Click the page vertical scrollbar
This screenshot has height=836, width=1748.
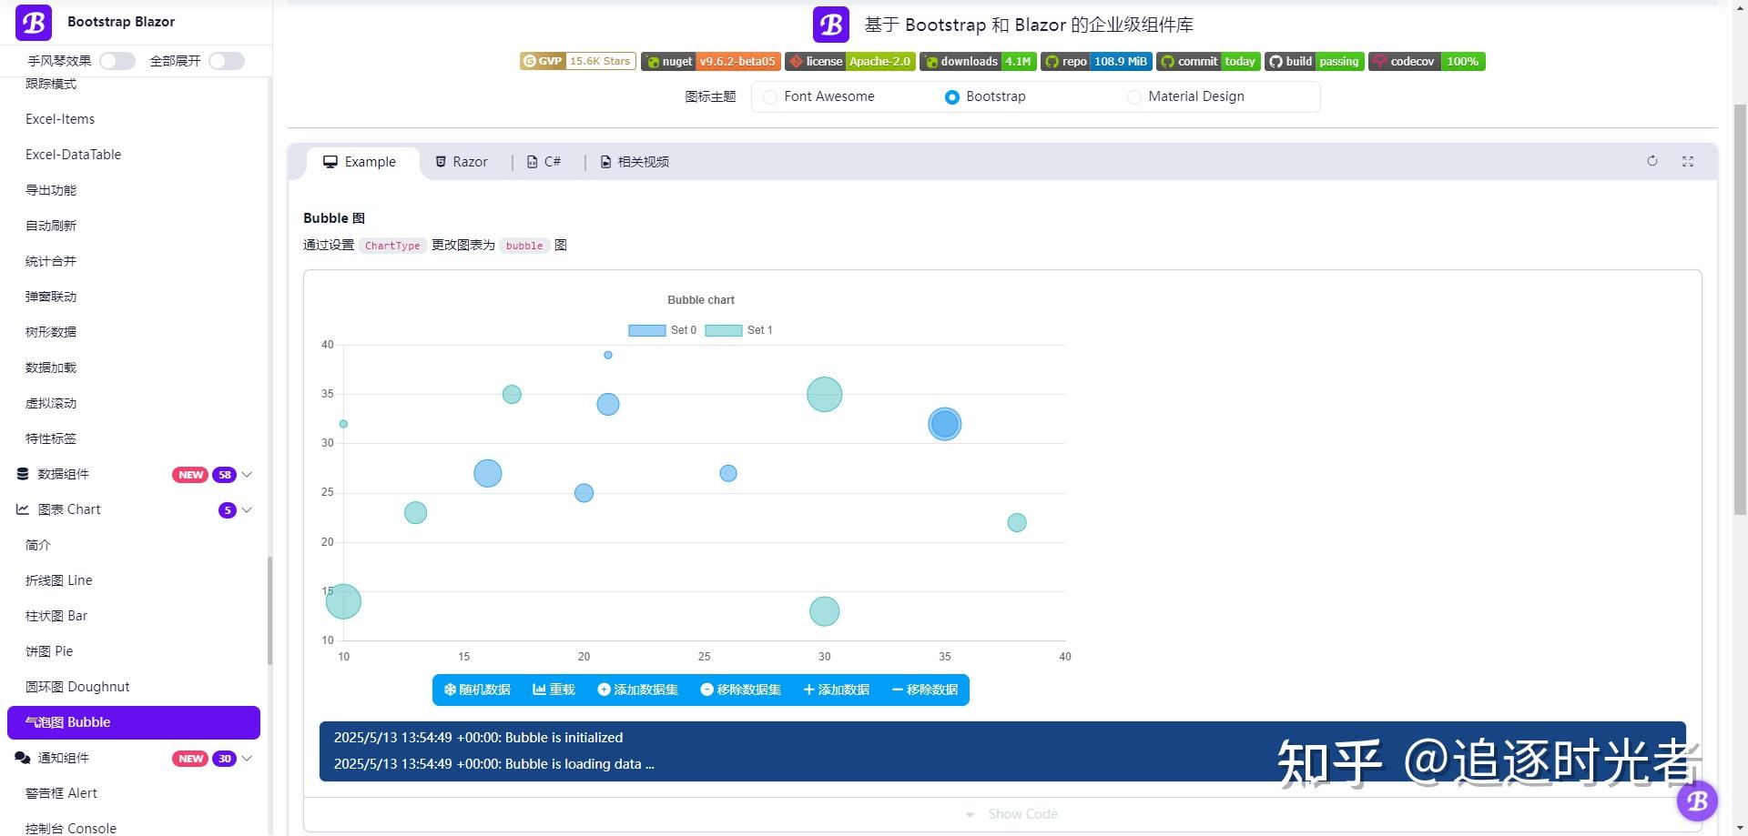point(1740,309)
